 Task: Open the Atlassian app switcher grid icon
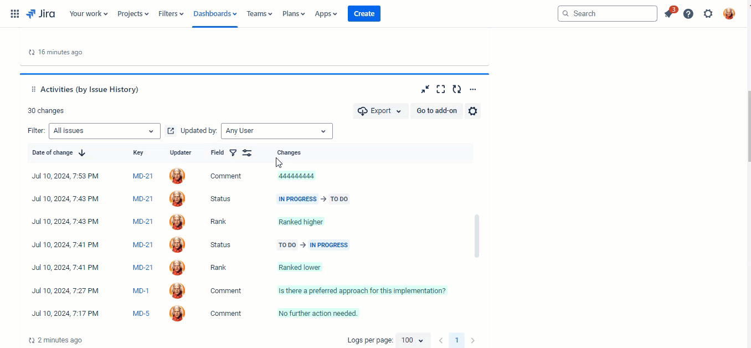[14, 13]
